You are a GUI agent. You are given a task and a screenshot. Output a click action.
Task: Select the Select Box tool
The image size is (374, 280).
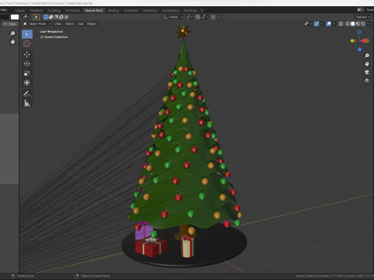coord(27,34)
